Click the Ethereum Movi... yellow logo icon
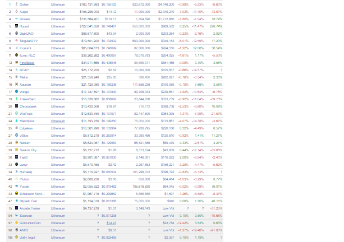 coord(16,193)
